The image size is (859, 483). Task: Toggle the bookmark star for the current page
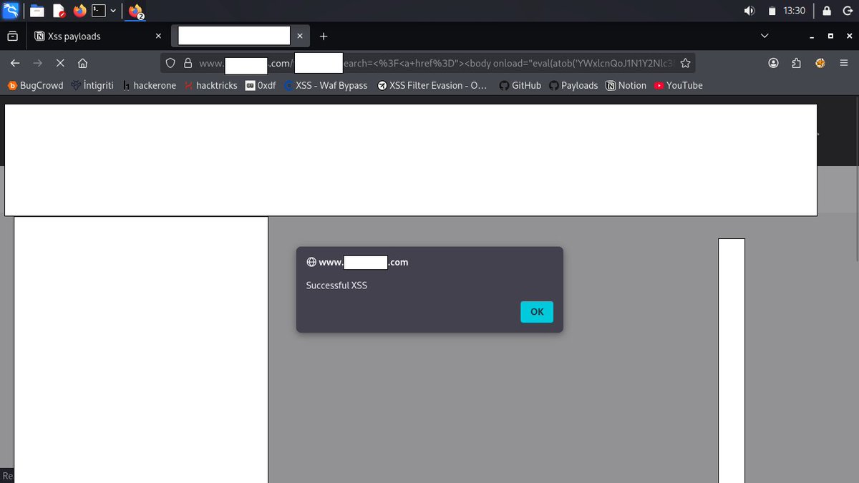(685, 63)
